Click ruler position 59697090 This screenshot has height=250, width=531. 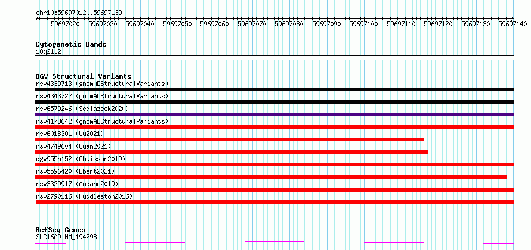[x=326, y=24]
